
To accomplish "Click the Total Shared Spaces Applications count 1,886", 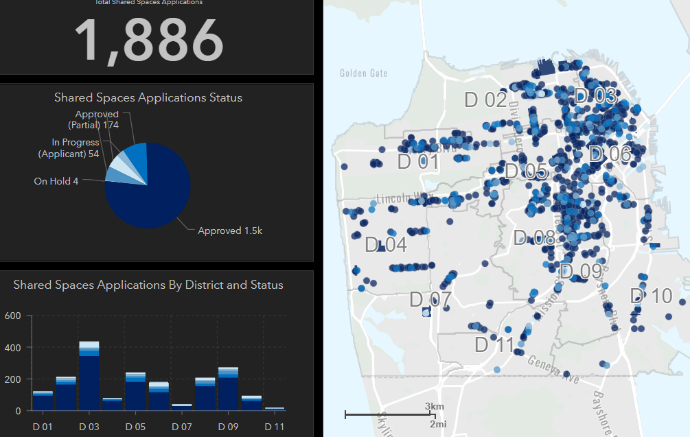I will coord(149,38).
